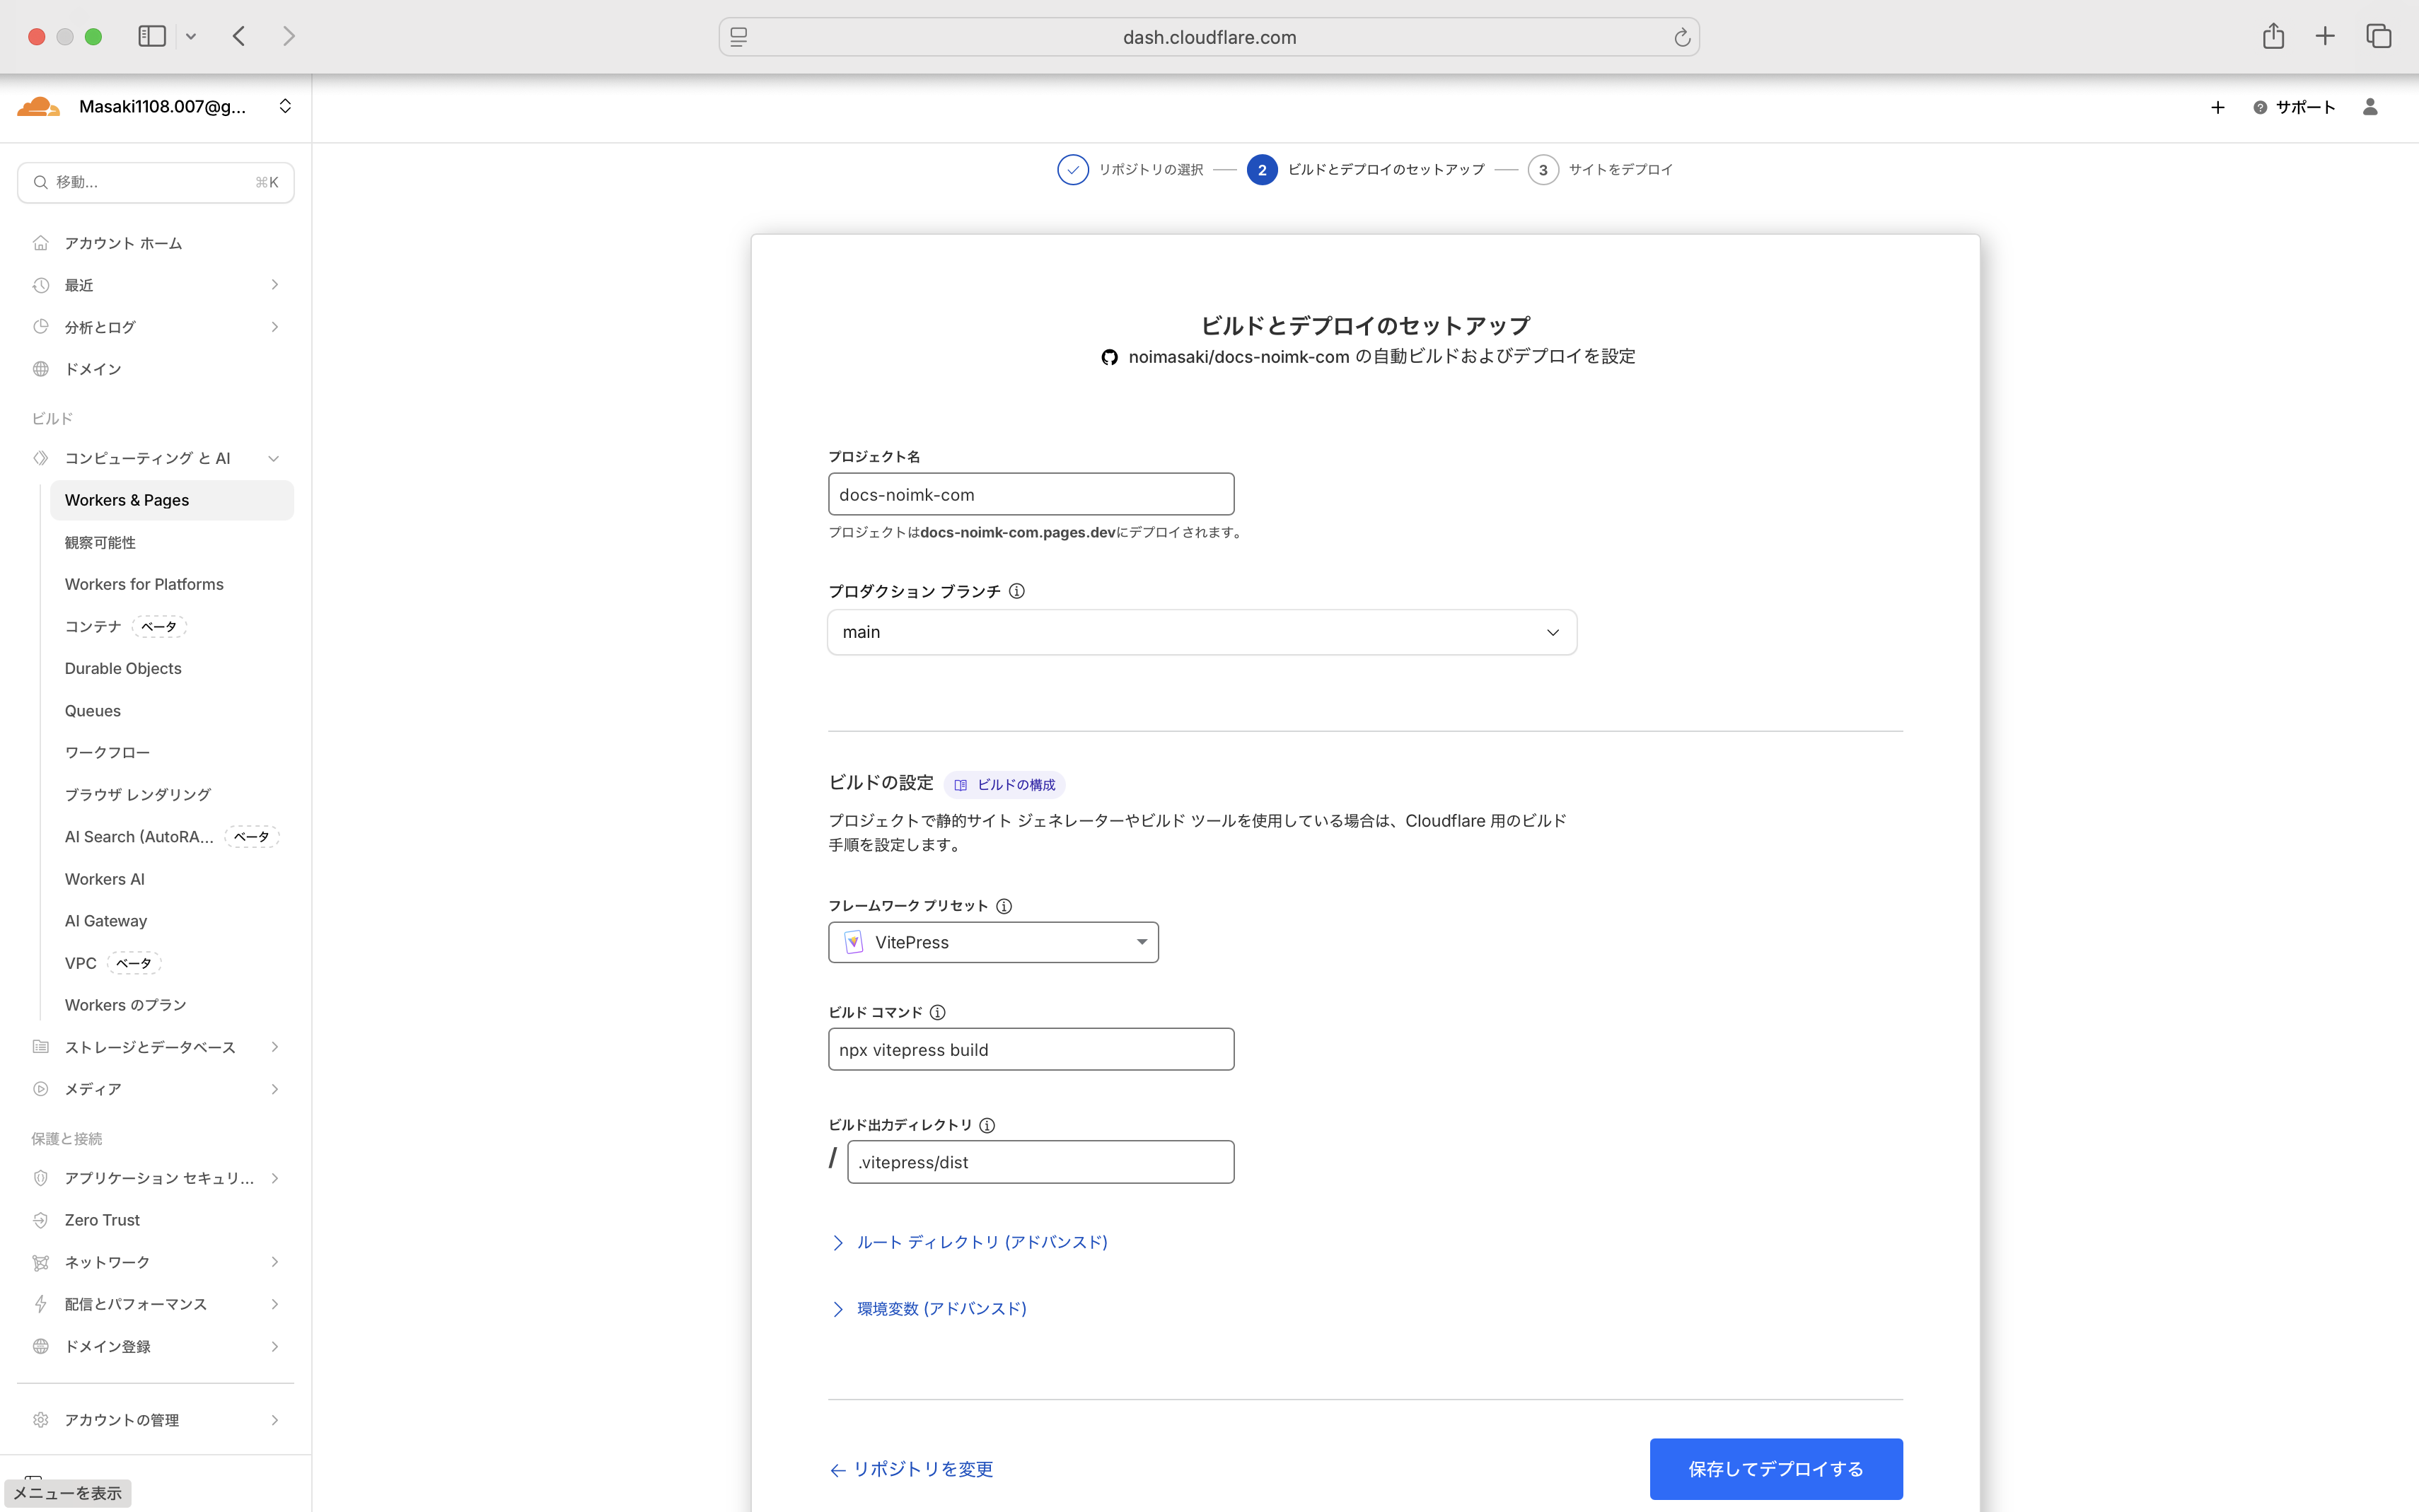Click the Cloudflare logo icon
The image size is (2419, 1512).
tap(38, 106)
